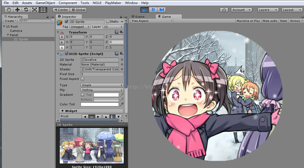Set pivot to top arrow

[x=106, y=117]
